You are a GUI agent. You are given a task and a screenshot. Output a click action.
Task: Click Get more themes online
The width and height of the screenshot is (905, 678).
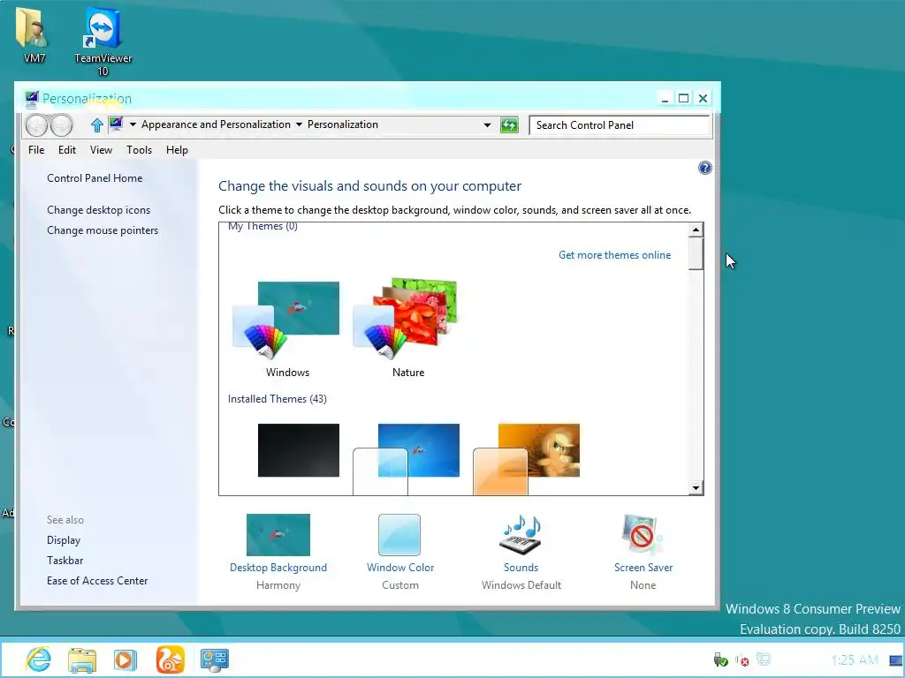point(615,255)
